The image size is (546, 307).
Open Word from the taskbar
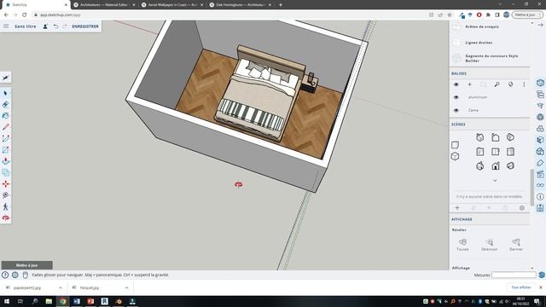77,301
